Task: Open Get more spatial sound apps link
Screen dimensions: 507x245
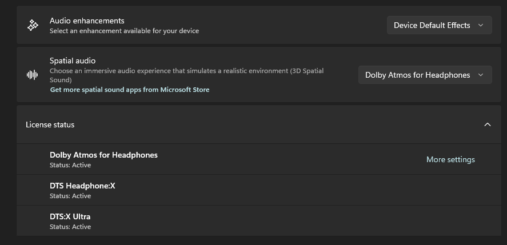Action: pyautogui.click(x=130, y=90)
